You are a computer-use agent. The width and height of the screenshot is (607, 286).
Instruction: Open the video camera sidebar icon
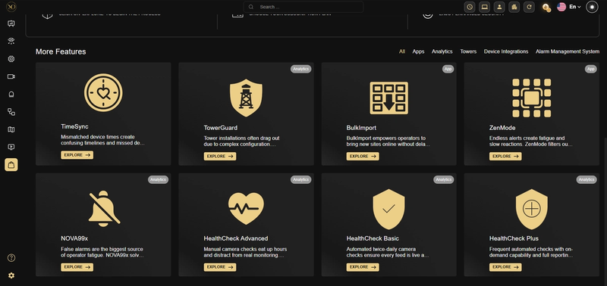tap(11, 76)
